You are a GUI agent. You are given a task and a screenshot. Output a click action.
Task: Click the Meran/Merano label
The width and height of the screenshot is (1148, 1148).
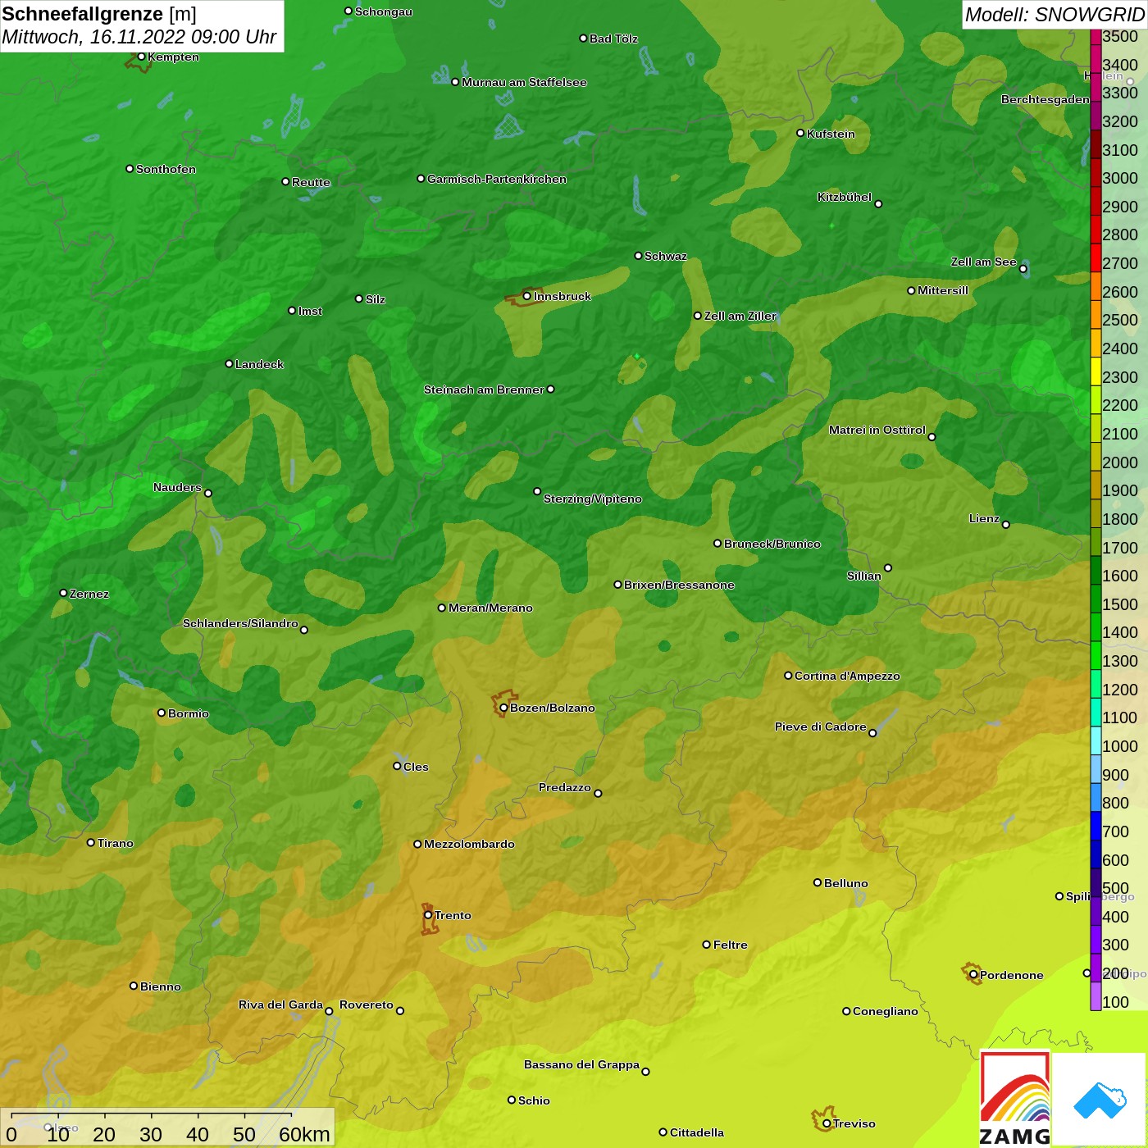pos(490,608)
